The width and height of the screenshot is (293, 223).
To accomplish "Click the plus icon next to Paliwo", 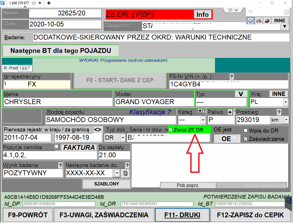I will [x=230, y=112].
